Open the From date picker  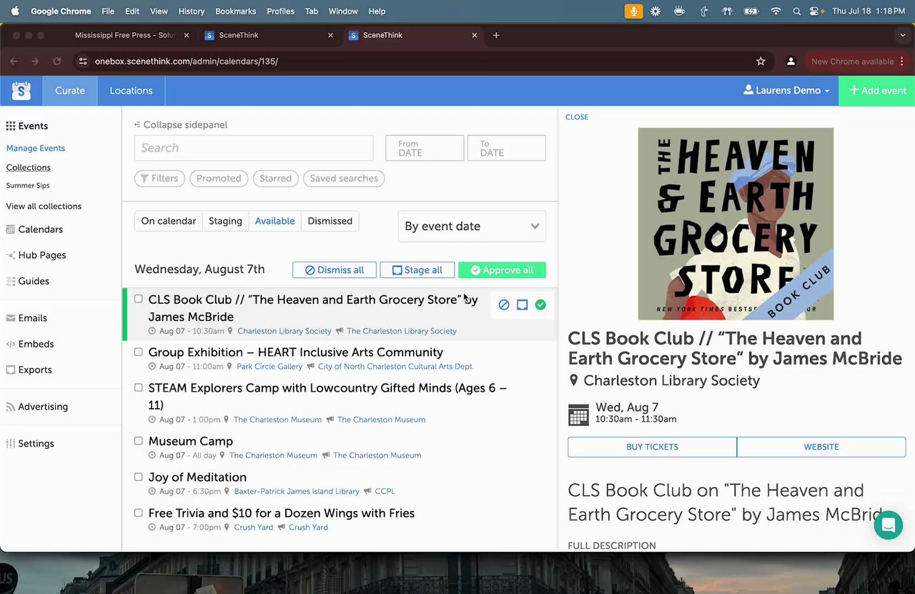click(425, 148)
